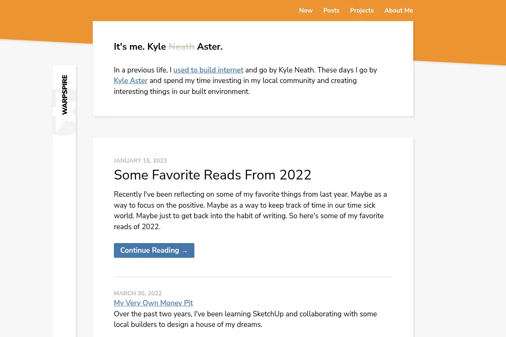
Task: Click the "It's me. Kyle Aster." heading
Action: pos(168,47)
